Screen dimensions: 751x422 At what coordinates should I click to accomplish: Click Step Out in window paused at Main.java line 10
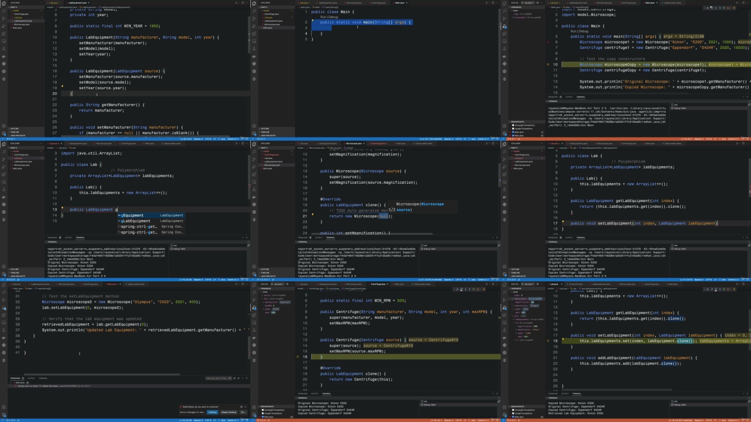pos(720,8)
